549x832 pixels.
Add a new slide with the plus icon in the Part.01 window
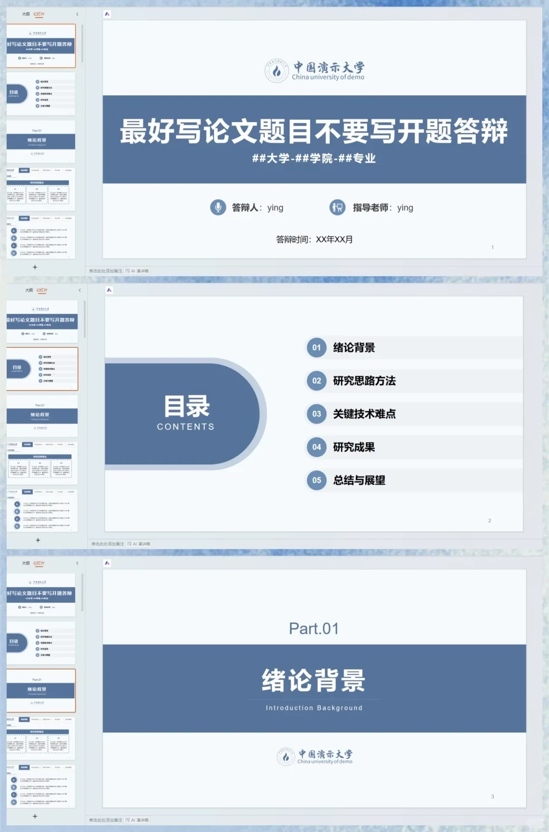35,816
